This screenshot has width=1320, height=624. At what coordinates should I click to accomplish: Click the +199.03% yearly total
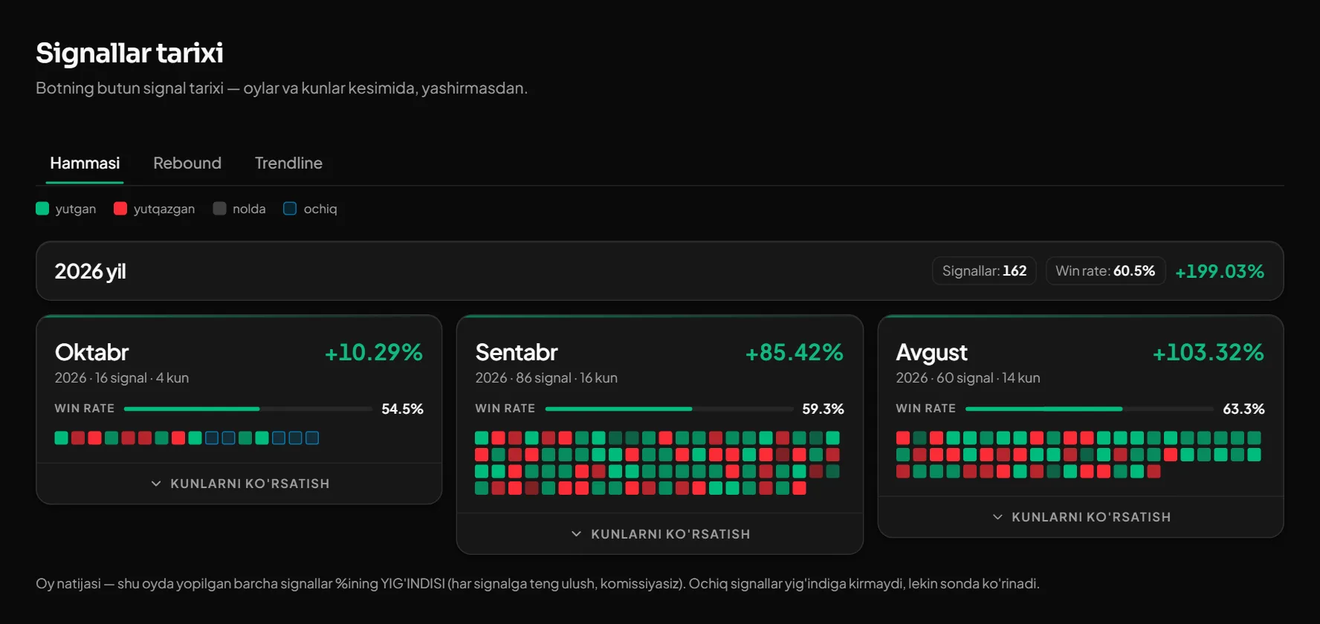click(1220, 271)
